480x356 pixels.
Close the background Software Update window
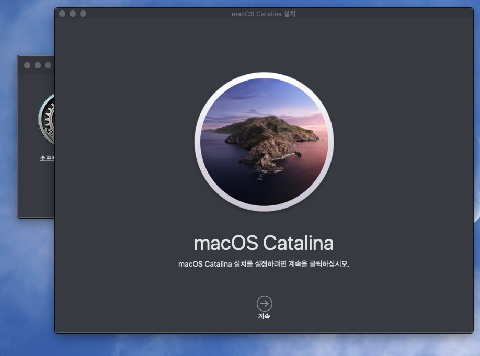tap(27, 65)
